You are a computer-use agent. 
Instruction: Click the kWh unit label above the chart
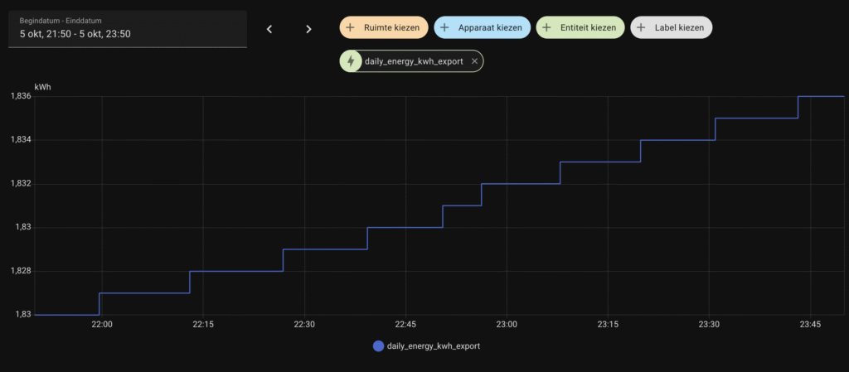[x=42, y=87]
